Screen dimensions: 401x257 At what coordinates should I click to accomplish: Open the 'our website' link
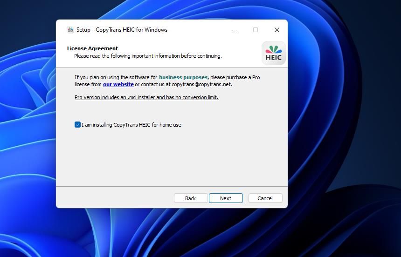pos(118,84)
